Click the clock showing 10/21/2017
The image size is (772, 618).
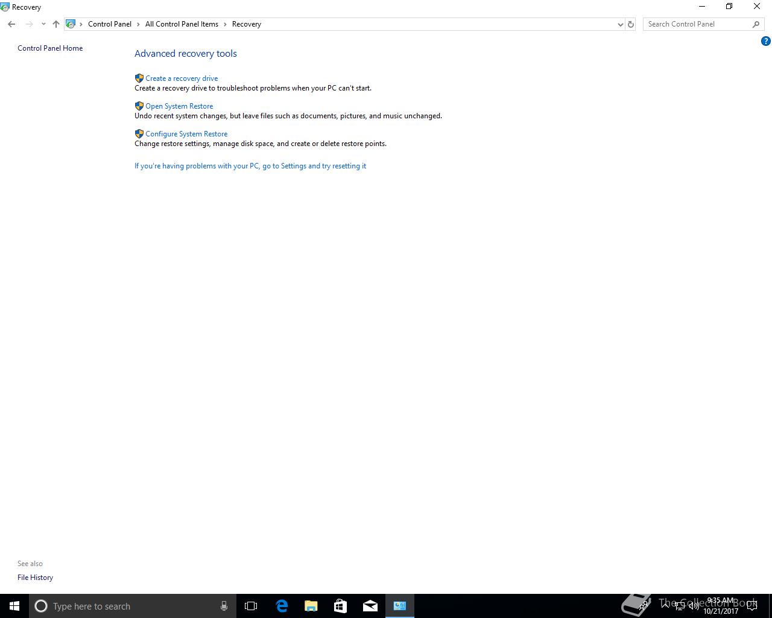point(721,606)
